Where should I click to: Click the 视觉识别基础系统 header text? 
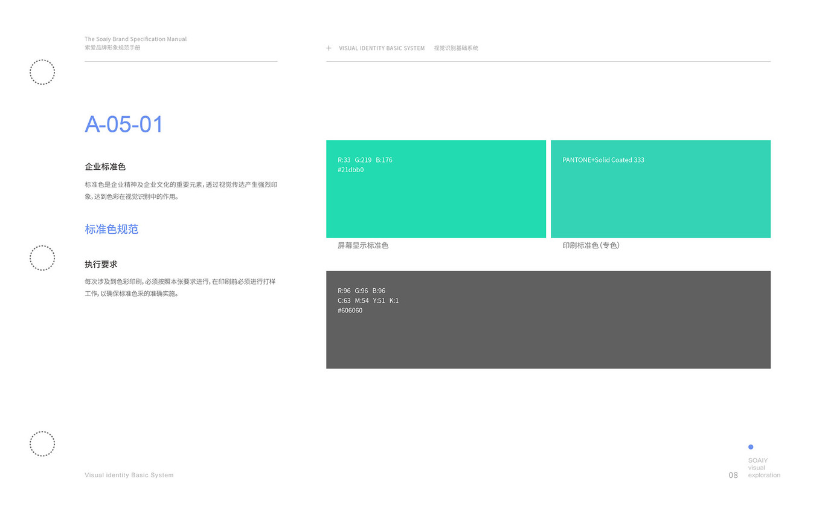click(x=456, y=48)
